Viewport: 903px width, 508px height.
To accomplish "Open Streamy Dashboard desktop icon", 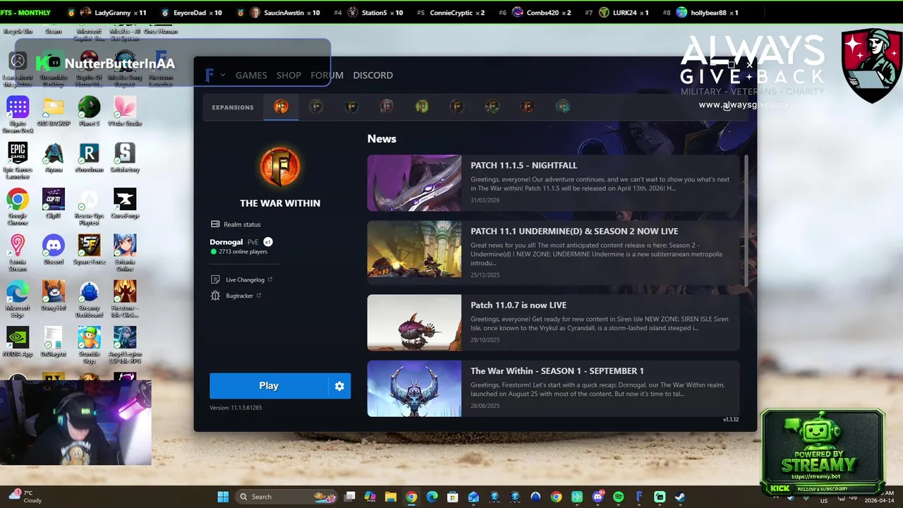I will click(x=89, y=299).
